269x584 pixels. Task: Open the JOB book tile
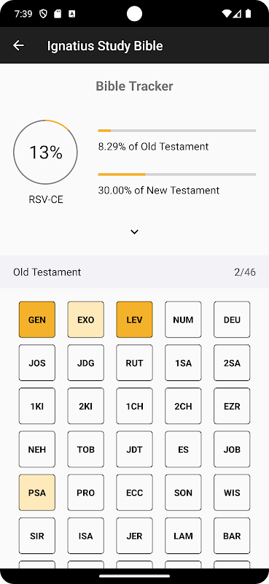click(232, 449)
